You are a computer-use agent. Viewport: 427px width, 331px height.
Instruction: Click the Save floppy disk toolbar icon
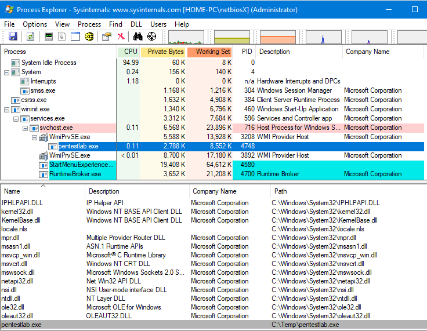pos(13,37)
